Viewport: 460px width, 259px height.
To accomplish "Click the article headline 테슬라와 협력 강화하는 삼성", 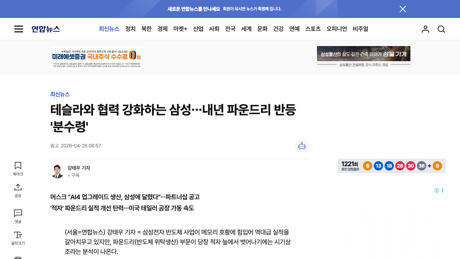I will pyautogui.click(x=173, y=118).
